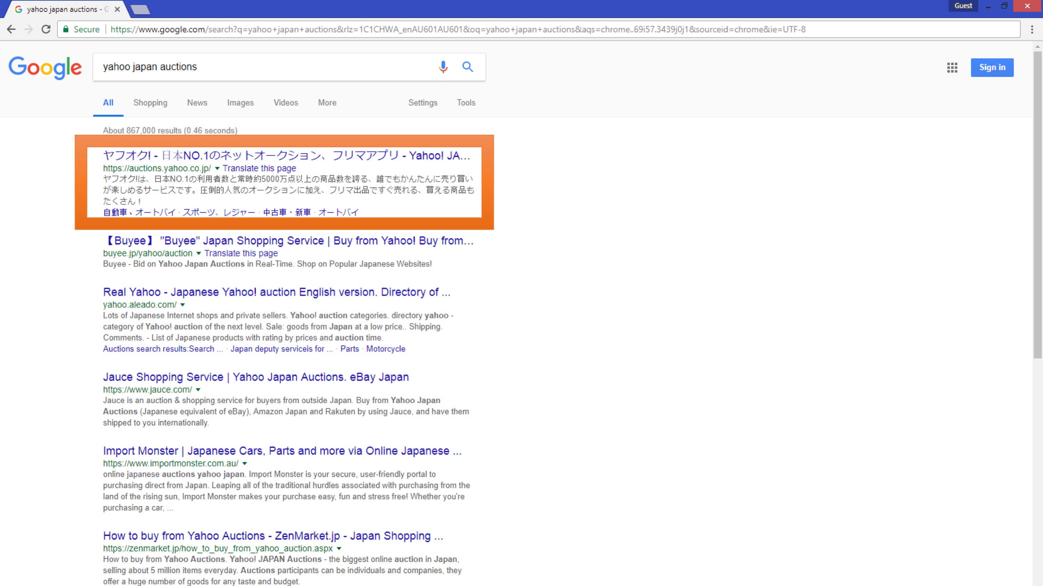Screen dimensions: 1043x586
Task: Open Japan deputy serviceis sitelink
Action: [x=281, y=349]
